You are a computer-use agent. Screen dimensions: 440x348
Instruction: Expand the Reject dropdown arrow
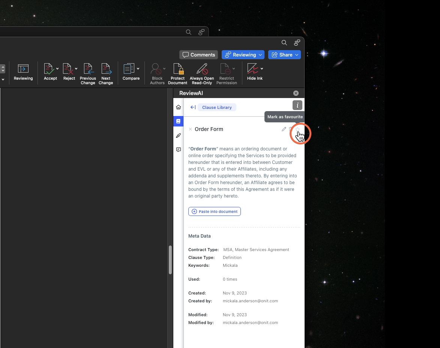[76, 68]
